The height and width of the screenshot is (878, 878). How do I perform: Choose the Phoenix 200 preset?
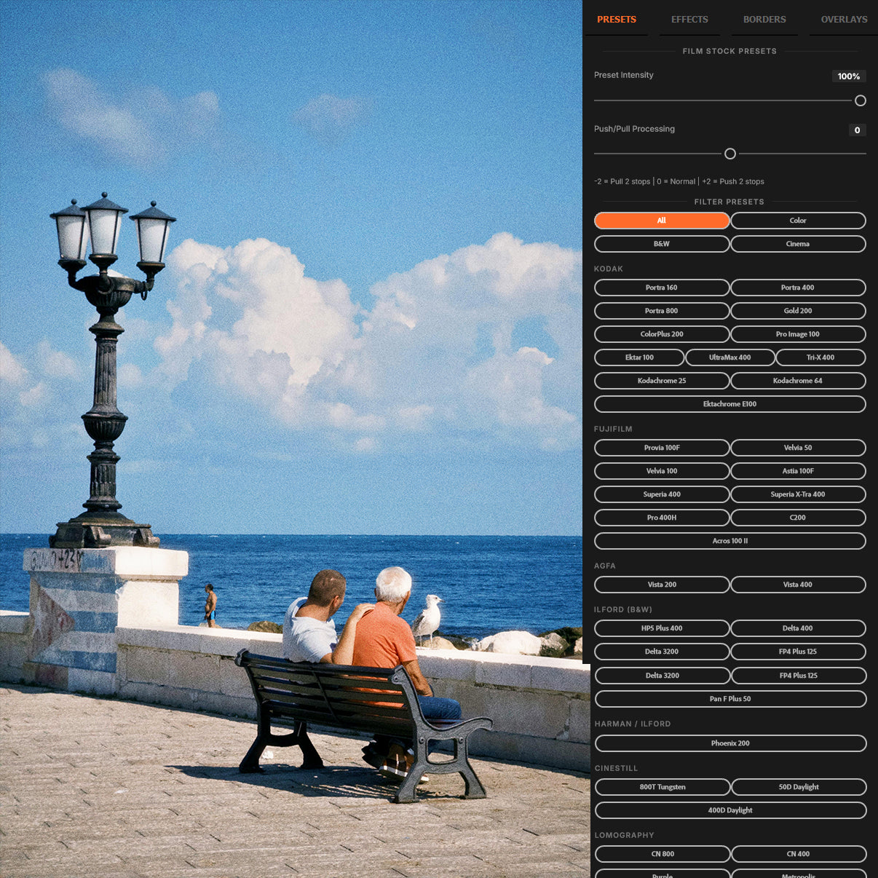(x=730, y=743)
